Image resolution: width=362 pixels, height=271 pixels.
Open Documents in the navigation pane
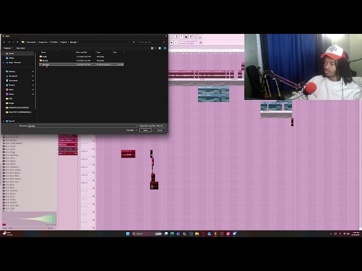[13, 81]
